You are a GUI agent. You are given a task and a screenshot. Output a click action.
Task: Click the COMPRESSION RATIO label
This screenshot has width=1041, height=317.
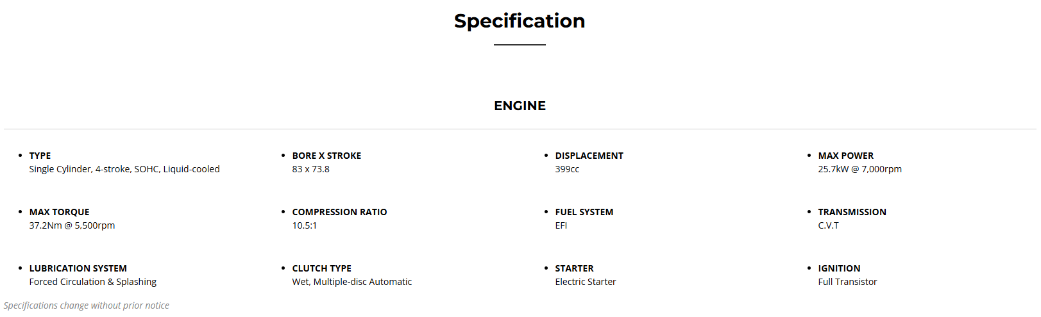pos(339,212)
